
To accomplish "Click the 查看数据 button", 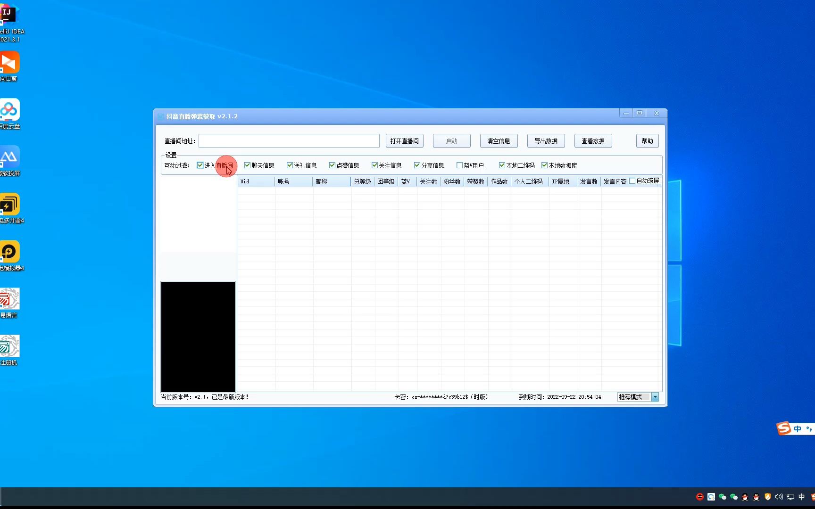I will click(593, 141).
